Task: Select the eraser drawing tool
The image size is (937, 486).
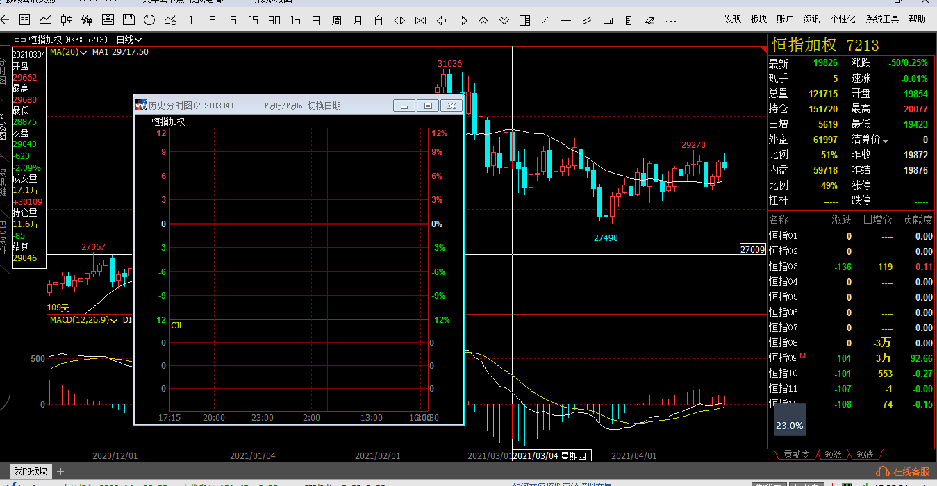Action: click(649, 20)
